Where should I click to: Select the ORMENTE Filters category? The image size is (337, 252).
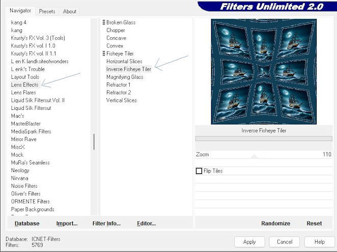pos(31,202)
